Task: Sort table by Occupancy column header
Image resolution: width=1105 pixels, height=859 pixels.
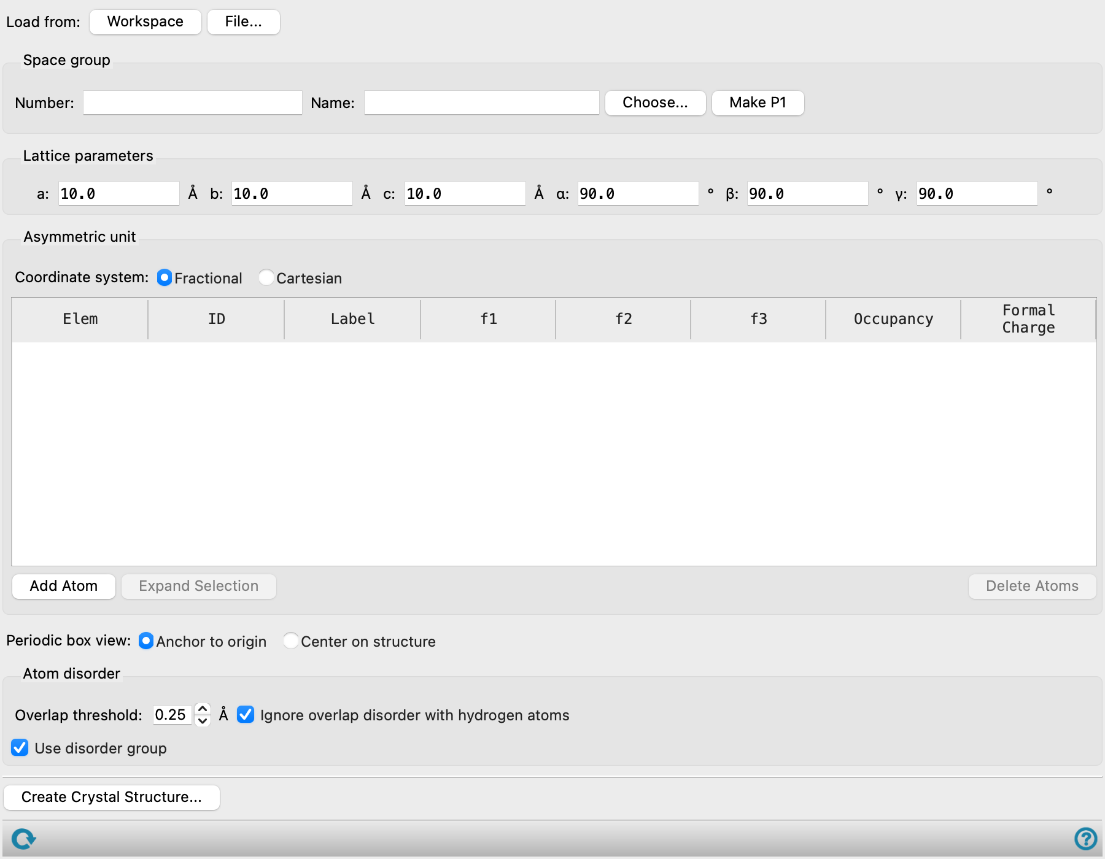Action: 893,319
